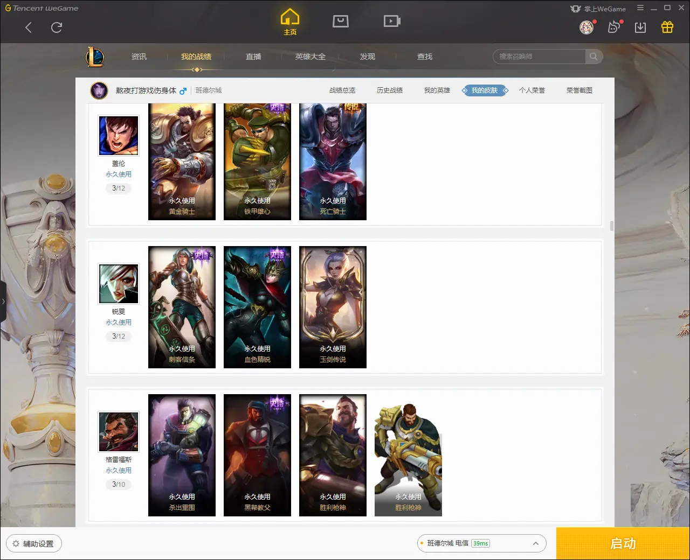
Task: Expand the left side panel handle
Action: [3, 302]
